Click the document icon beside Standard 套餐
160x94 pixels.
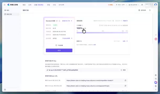tap(59, 21)
